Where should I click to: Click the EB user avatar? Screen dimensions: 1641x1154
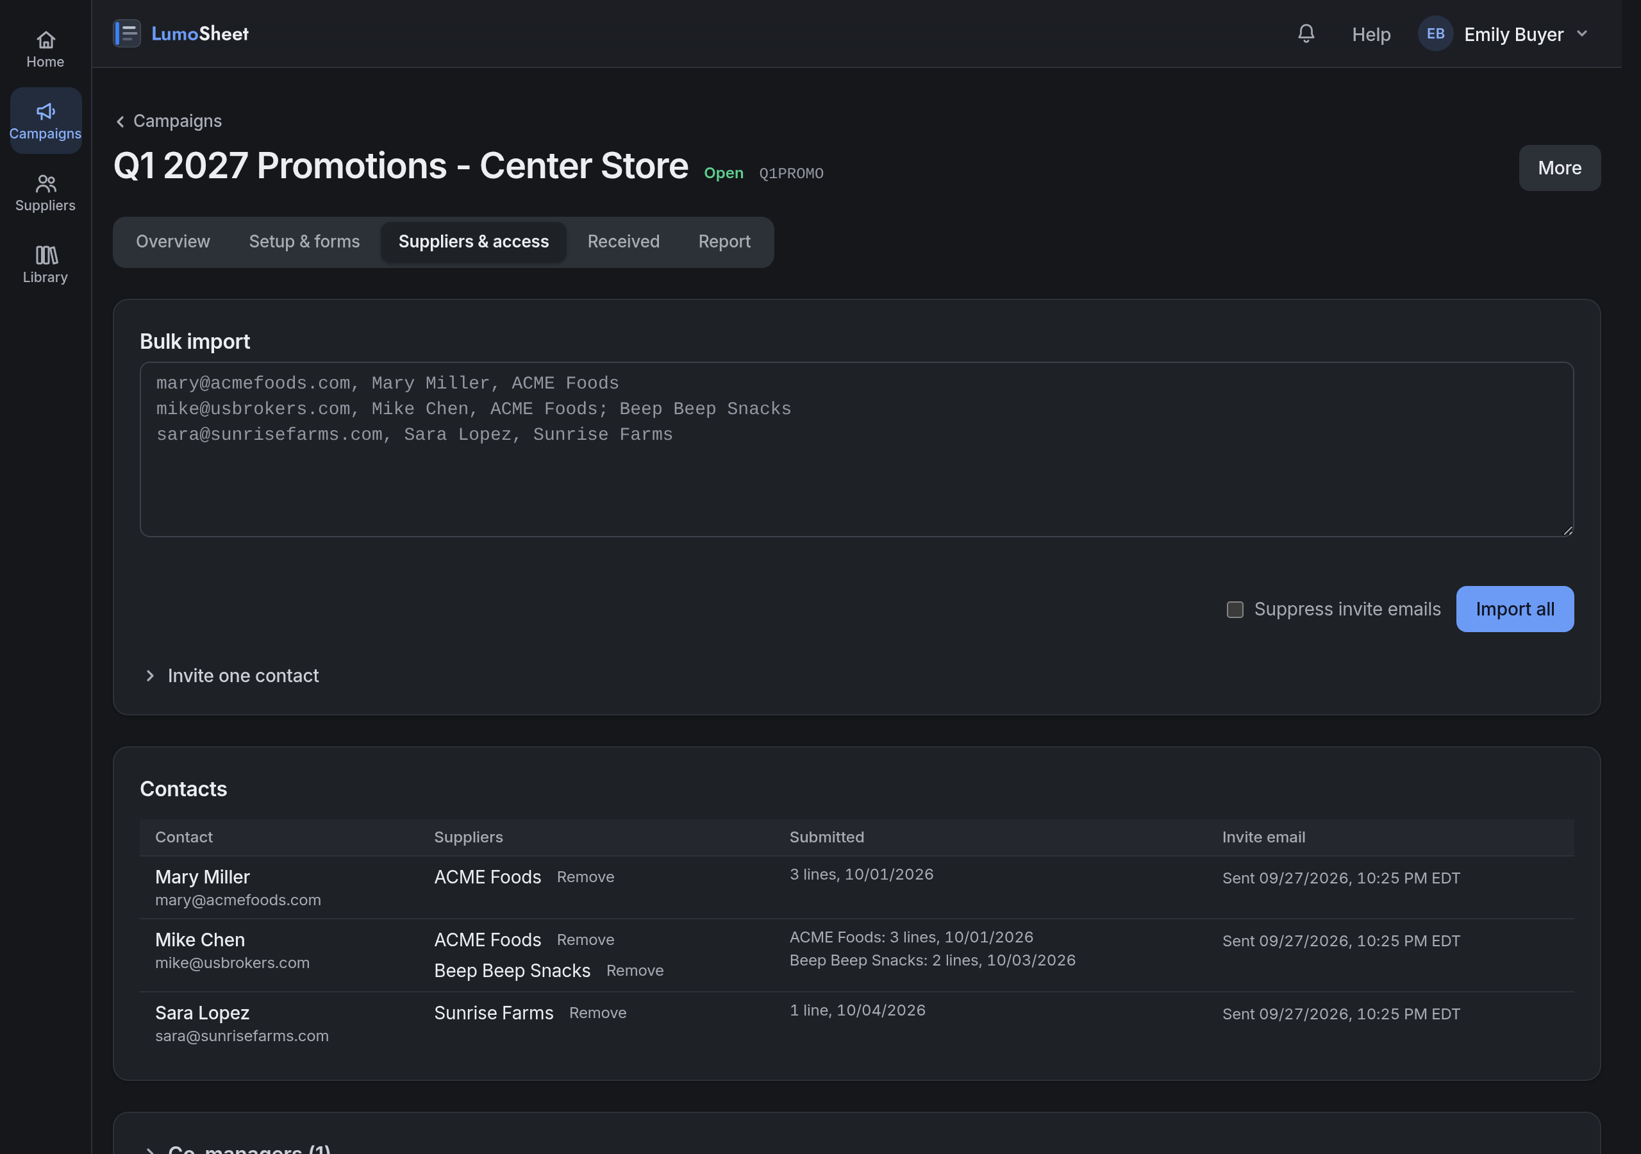(1435, 33)
